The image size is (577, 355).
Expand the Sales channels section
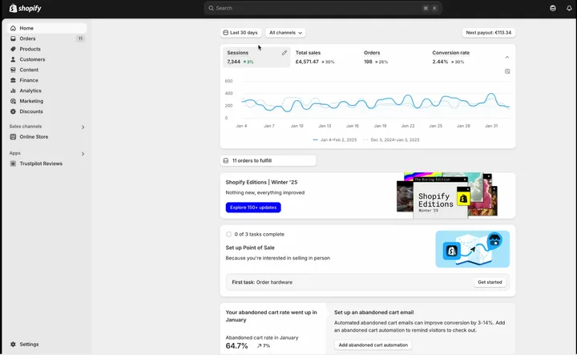(83, 127)
